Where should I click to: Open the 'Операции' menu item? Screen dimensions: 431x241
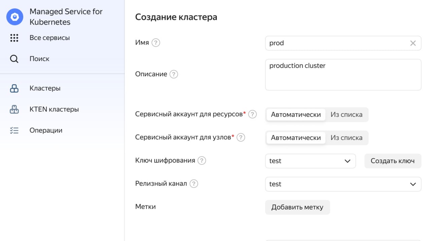46,131
